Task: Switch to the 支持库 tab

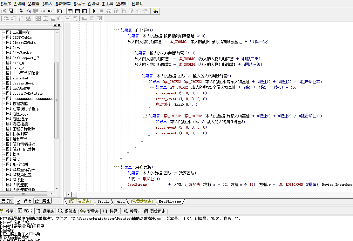Action: [x=7, y=201]
